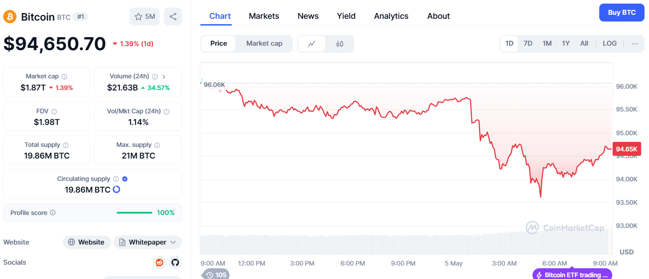The height and width of the screenshot is (279, 649).
Task: Show Volume (24h) info icon
Action: pos(155,77)
